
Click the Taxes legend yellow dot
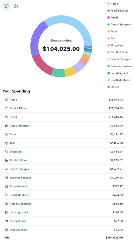tap(109, 31)
